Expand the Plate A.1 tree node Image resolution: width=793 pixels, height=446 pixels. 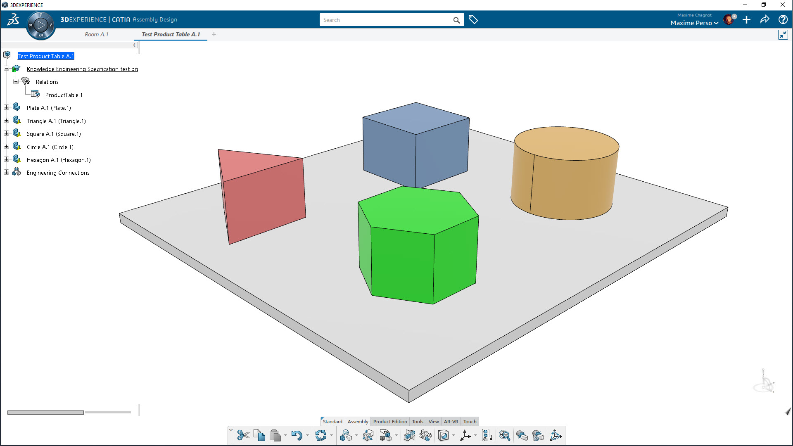[7, 107]
